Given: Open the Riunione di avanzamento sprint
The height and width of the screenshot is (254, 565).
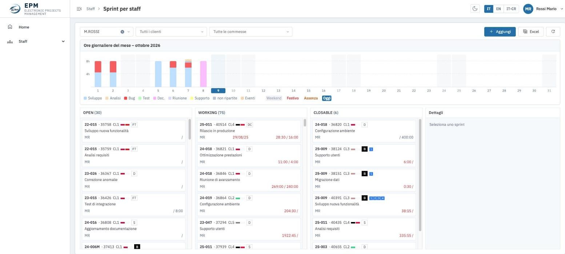Looking at the screenshot, I should click(x=249, y=180).
